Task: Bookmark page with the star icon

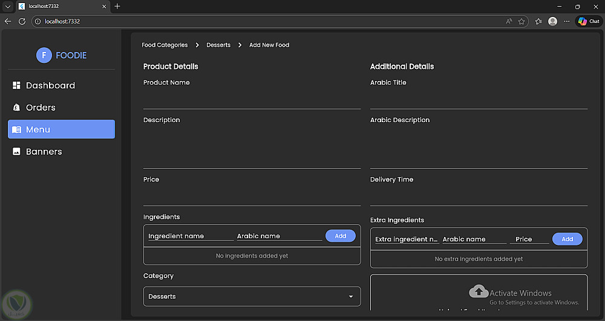Action: tap(522, 21)
